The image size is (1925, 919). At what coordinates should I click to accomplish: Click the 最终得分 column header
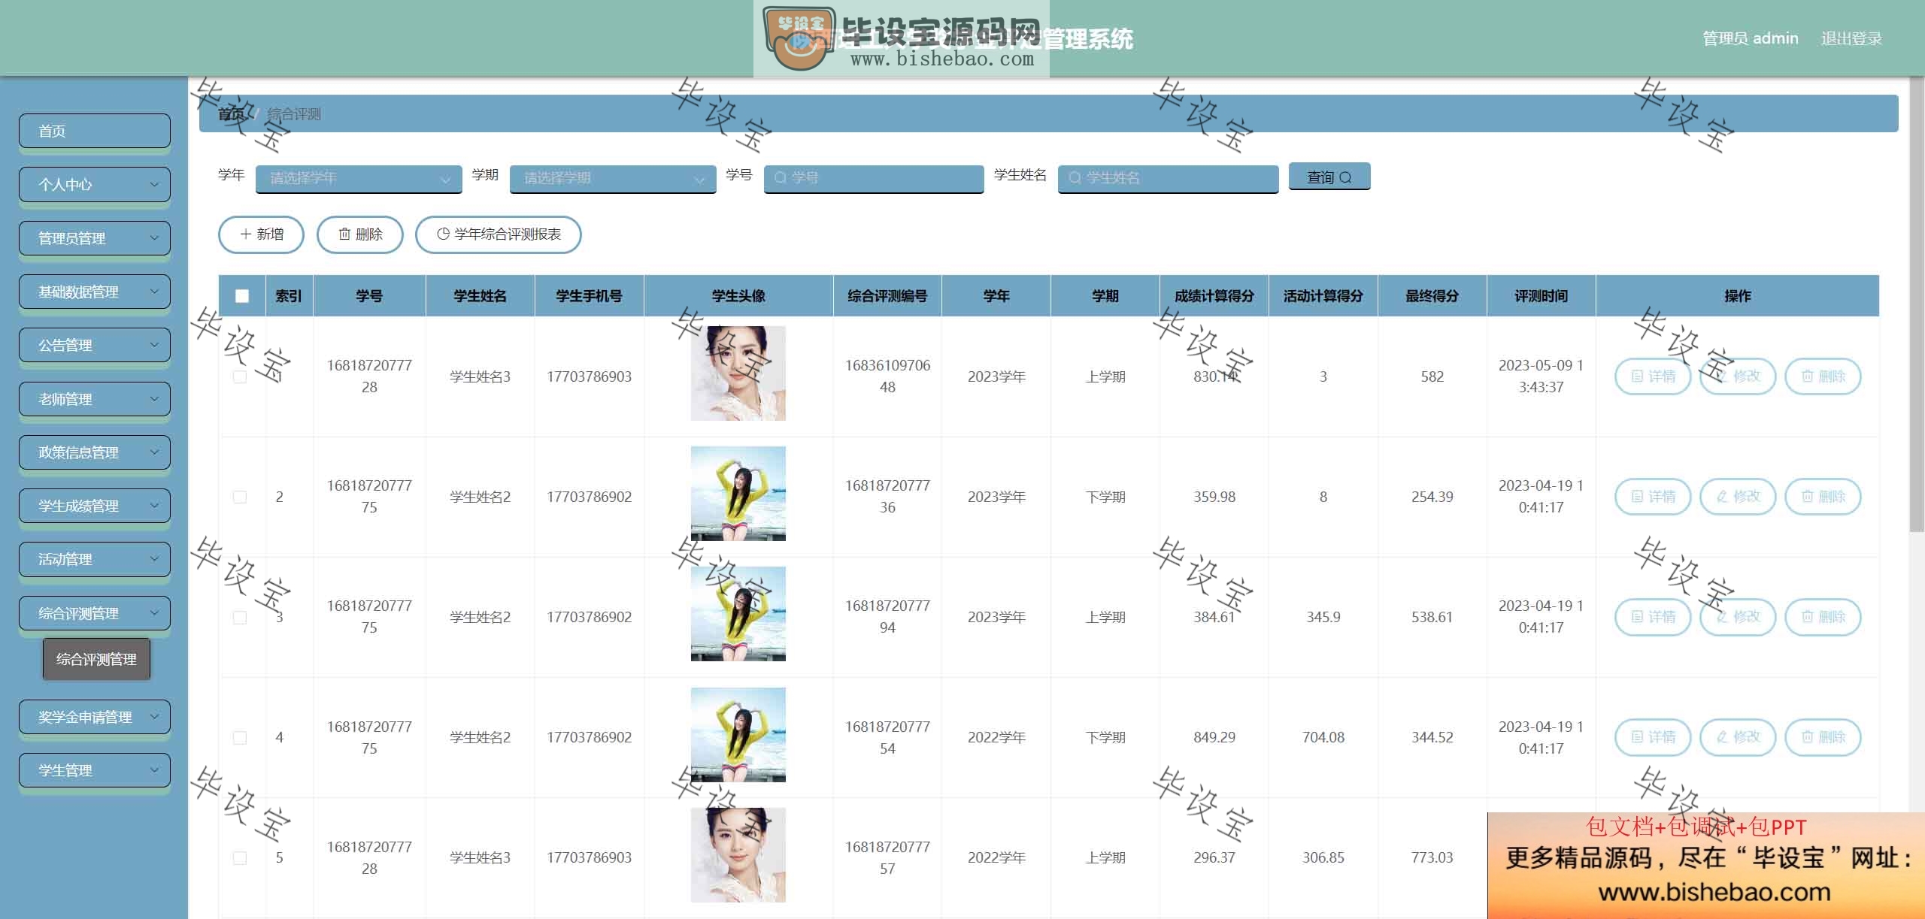(1432, 296)
